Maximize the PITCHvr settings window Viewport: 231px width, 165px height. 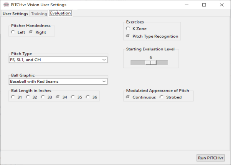(x=204, y=5)
